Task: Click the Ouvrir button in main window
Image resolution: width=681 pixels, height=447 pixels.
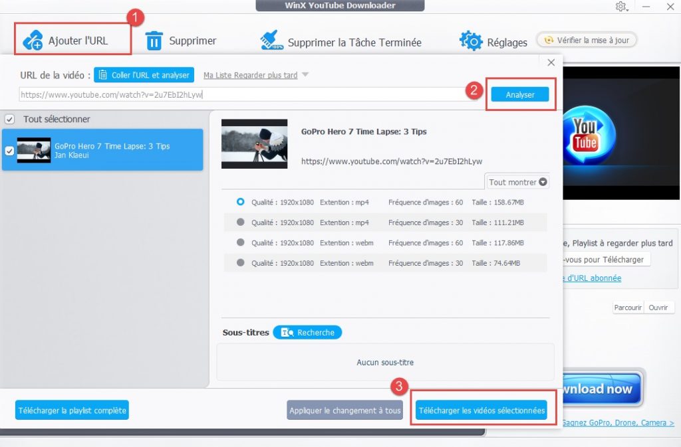Action: (x=658, y=308)
